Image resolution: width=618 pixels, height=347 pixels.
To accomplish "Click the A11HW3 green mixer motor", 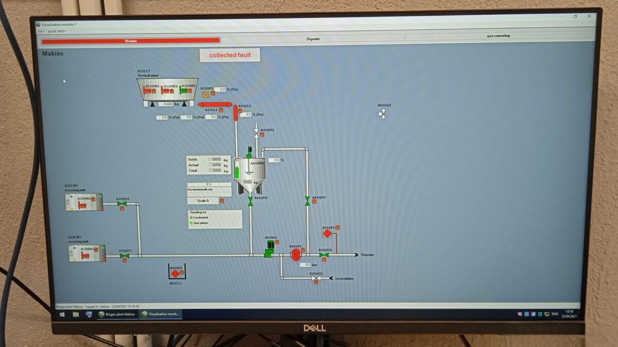I will tap(184, 91).
